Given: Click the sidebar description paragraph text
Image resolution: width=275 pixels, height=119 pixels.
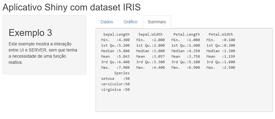Looking at the screenshot, I should pyautogui.click(x=43, y=53).
